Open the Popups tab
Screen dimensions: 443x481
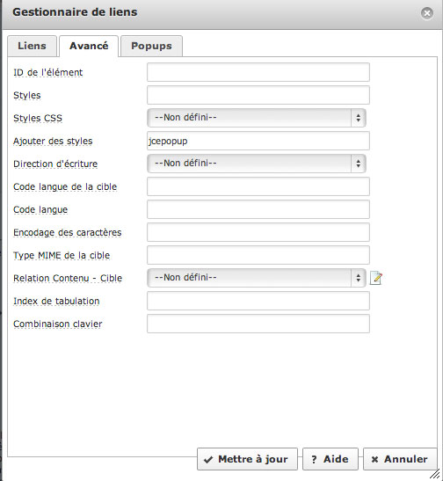click(151, 46)
